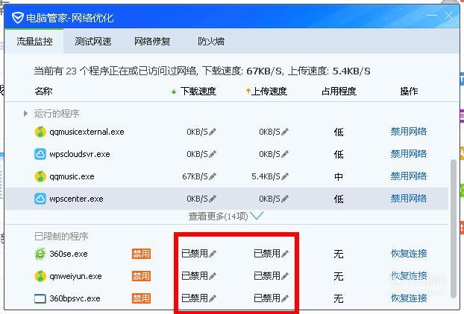Viewport: 464px width, 314px height.
Task: Minimize the 网络优化 window
Action: coord(432,16)
